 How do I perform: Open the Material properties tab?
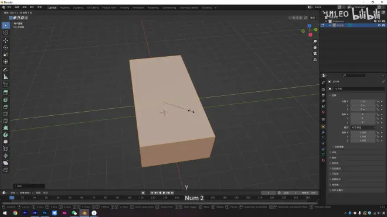coord(323,160)
